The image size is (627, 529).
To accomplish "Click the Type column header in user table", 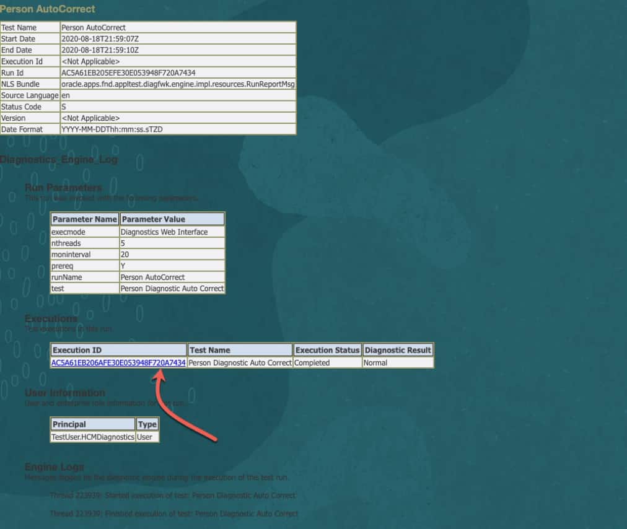I will click(x=147, y=424).
